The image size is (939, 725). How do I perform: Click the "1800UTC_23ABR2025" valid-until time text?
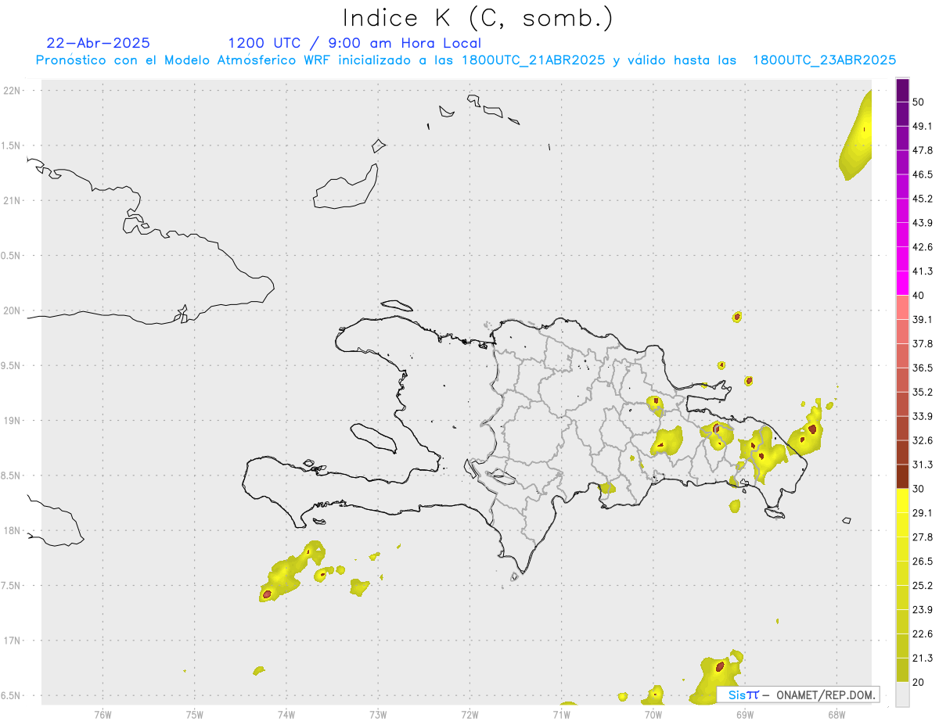point(824,60)
